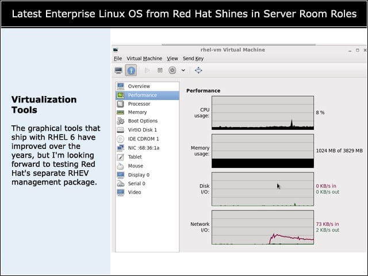Maximize the rhel-vm window

[x=358, y=50]
